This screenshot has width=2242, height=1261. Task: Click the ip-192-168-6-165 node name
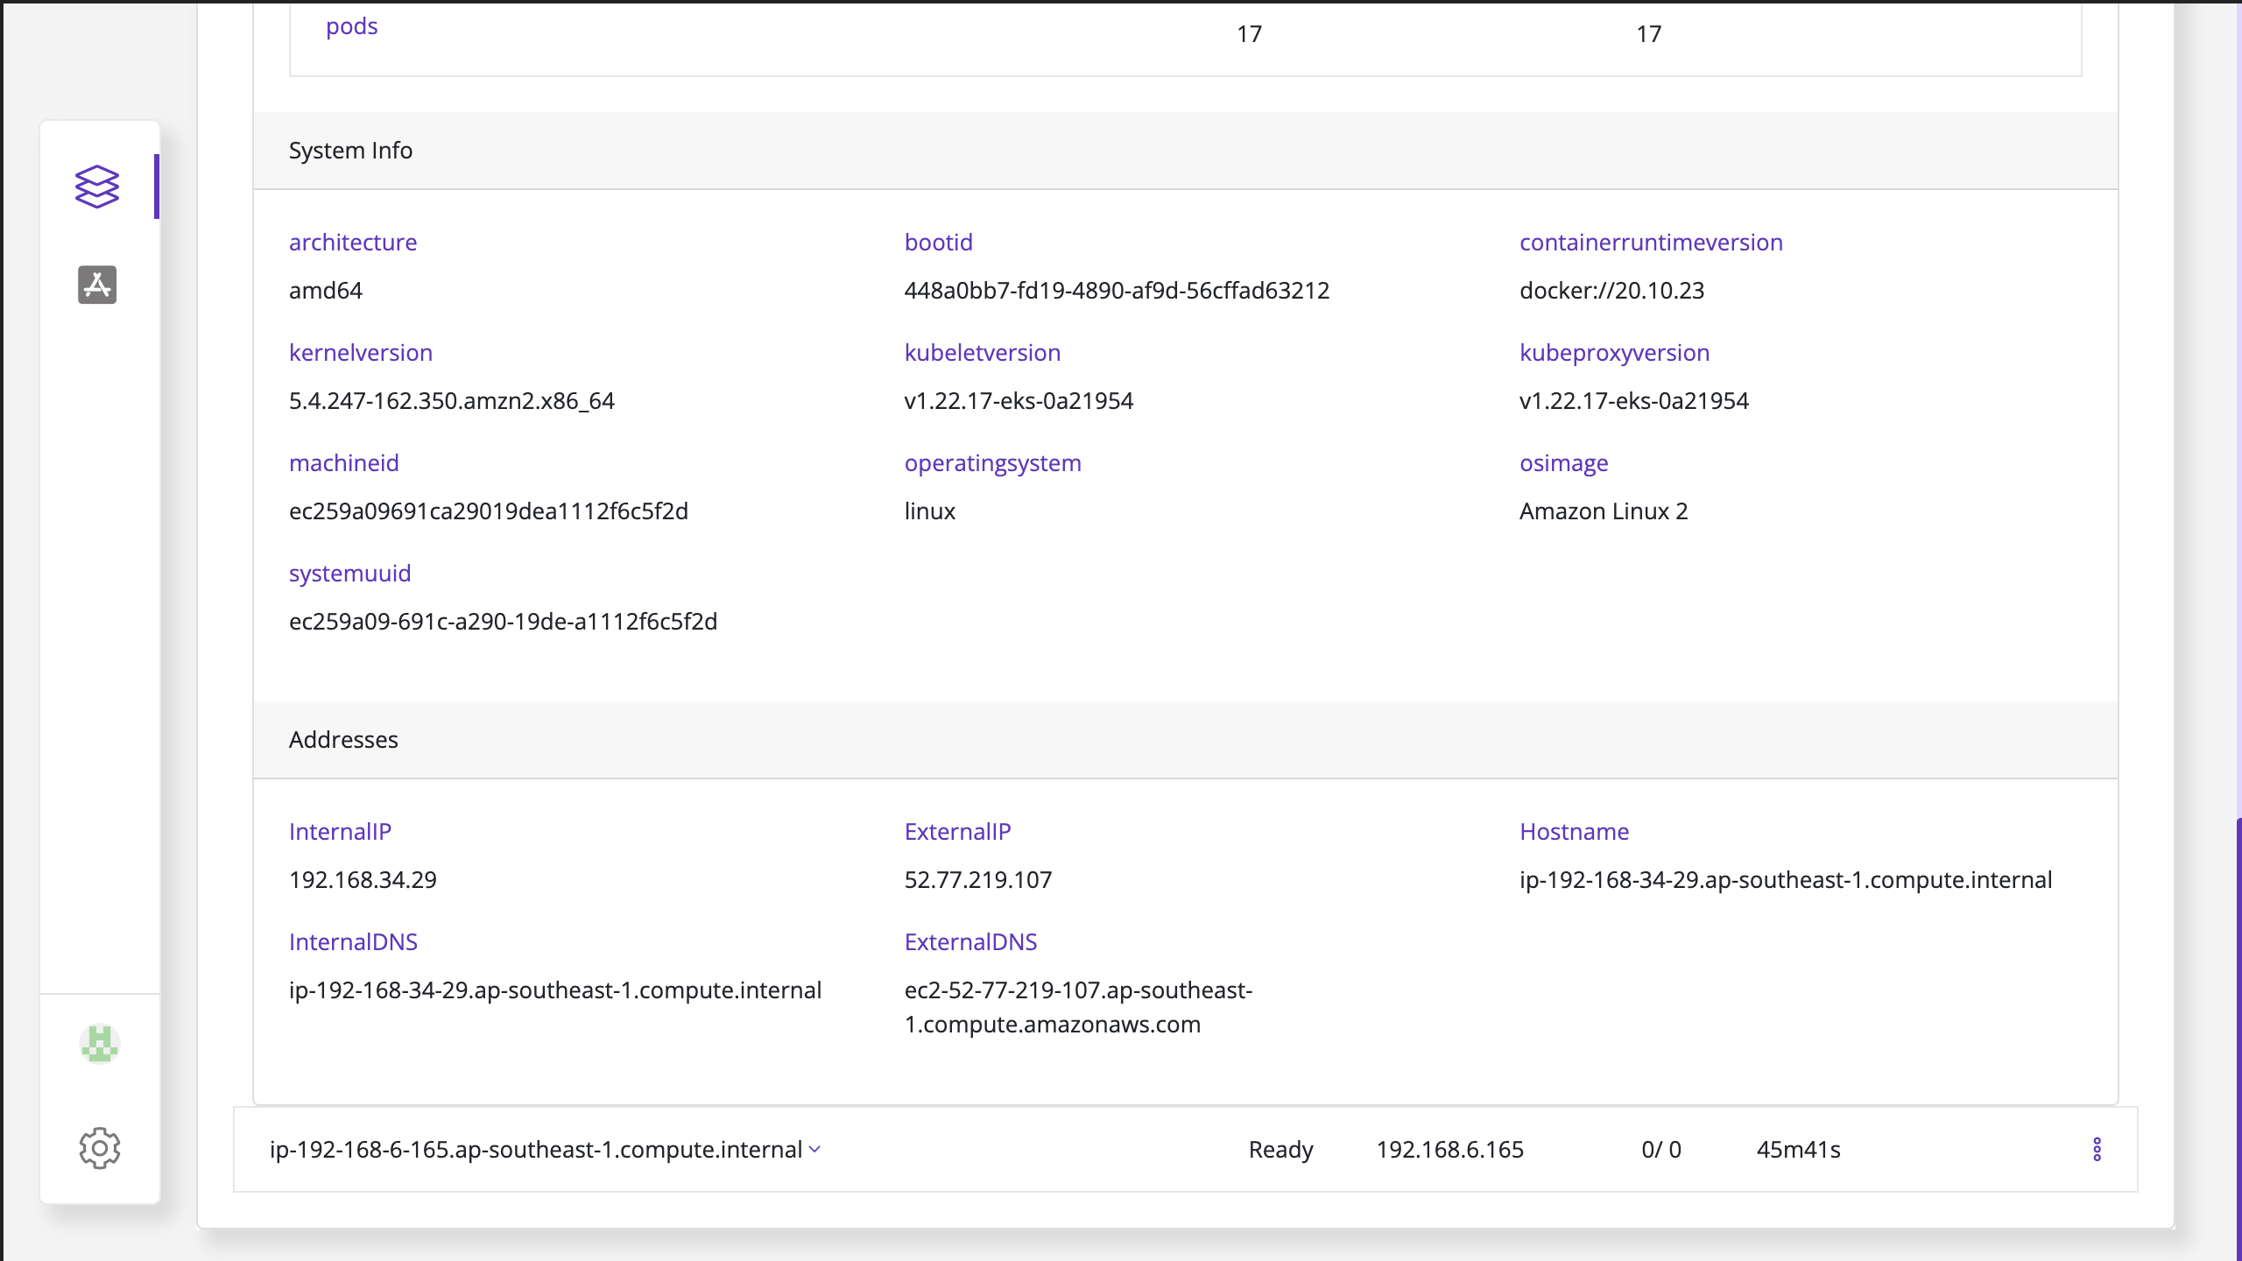535,1149
